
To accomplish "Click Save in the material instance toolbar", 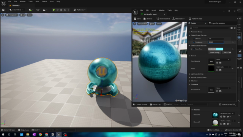I will click(x=137, y=19).
